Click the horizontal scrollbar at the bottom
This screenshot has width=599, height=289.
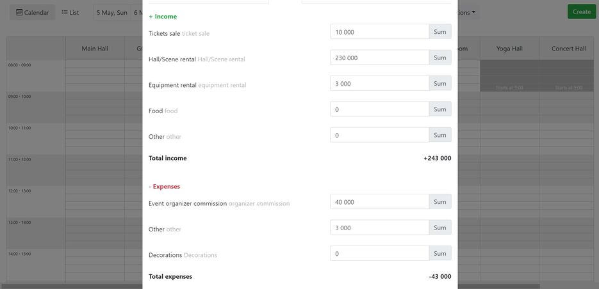click(269, 286)
